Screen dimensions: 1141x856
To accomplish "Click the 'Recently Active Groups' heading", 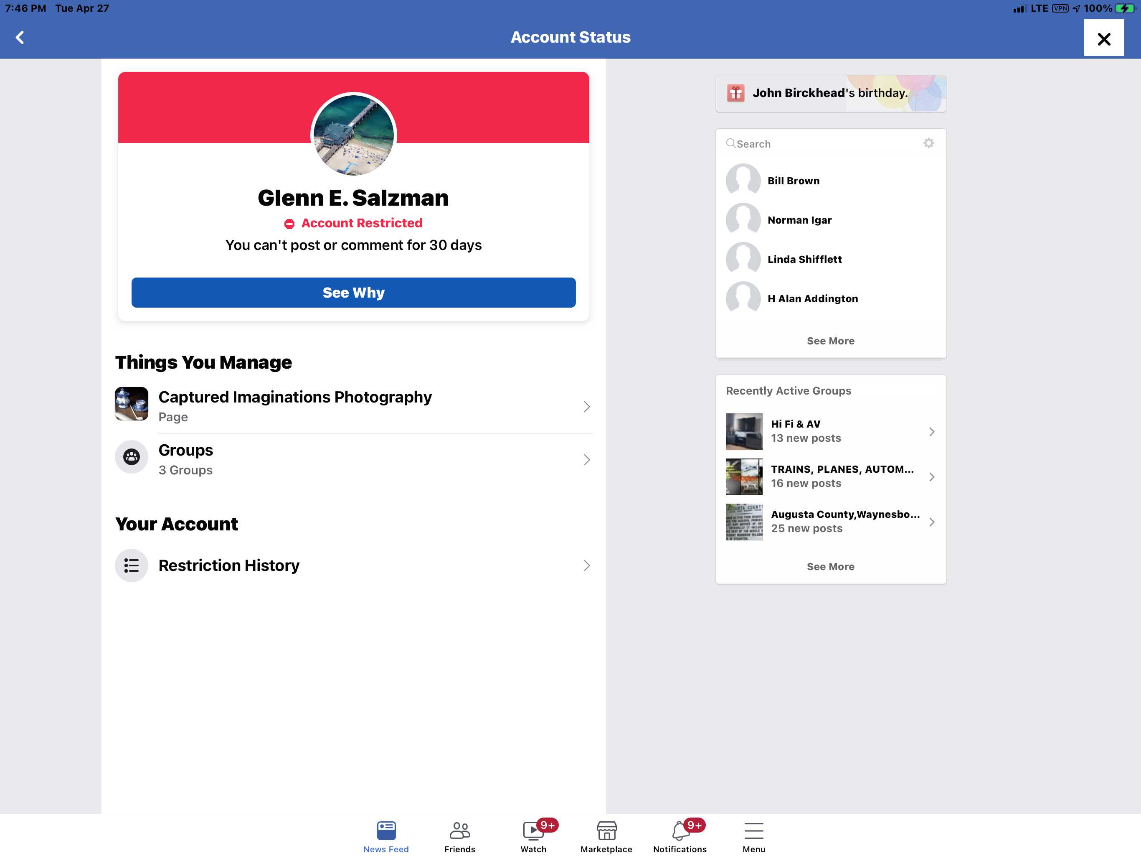I will click(x=788, y=391).
